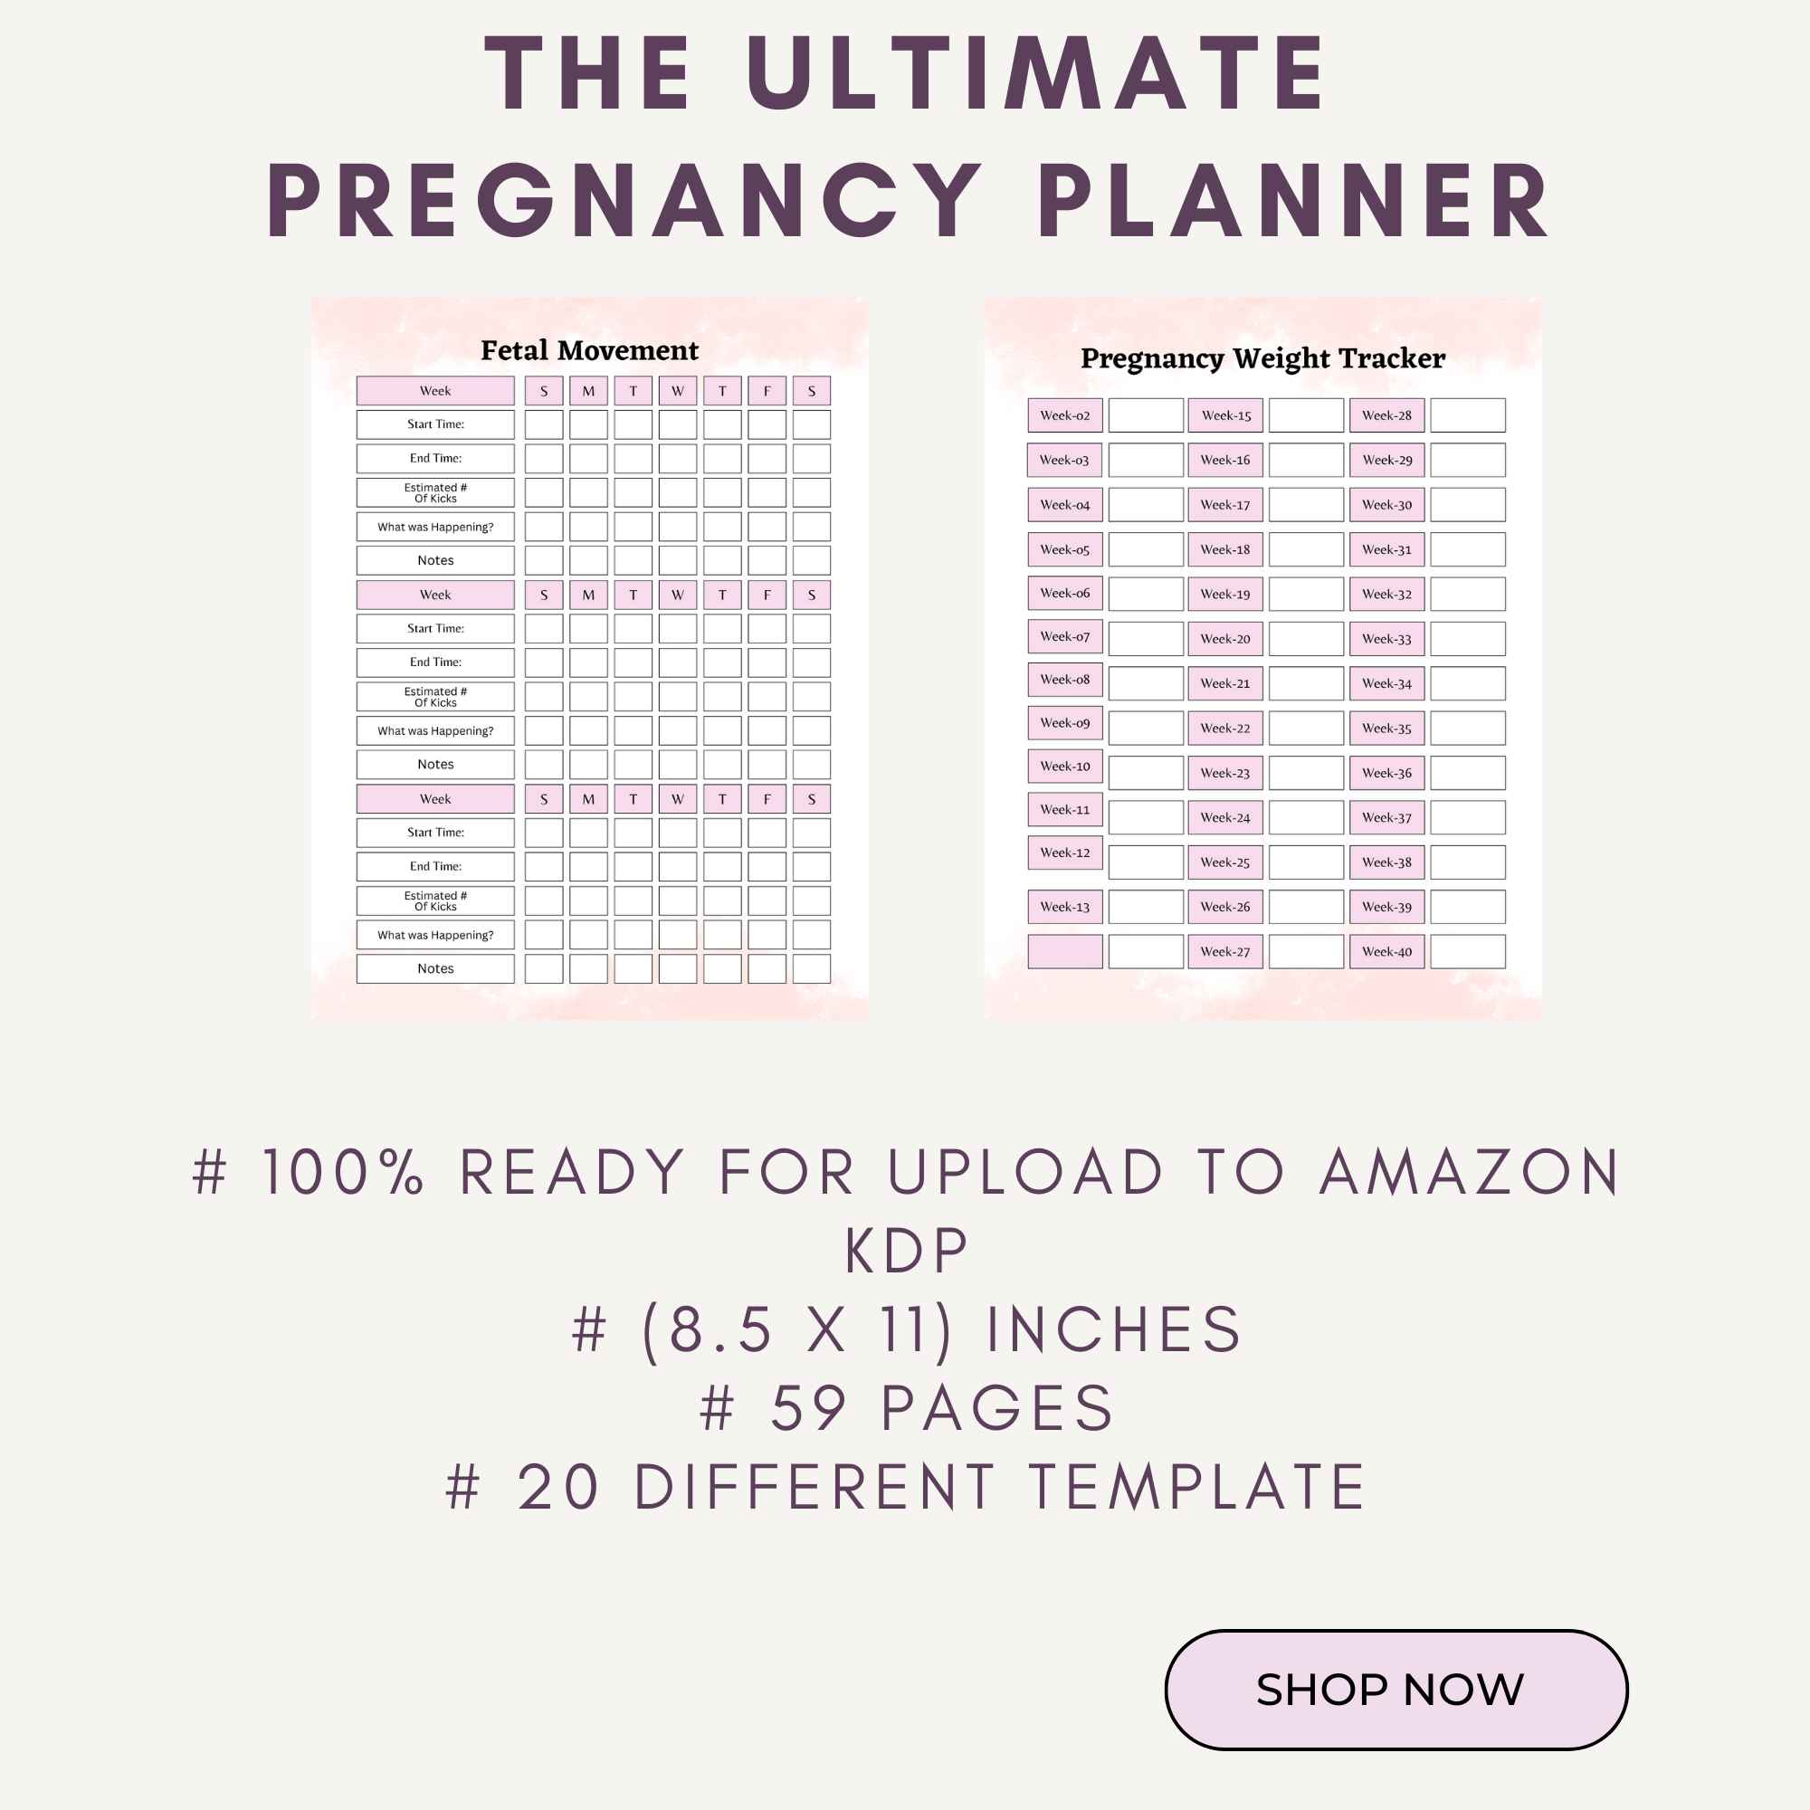Click the Week column header on fetal tracker
Viewport: 1810px width, 1810px height.
438,391
